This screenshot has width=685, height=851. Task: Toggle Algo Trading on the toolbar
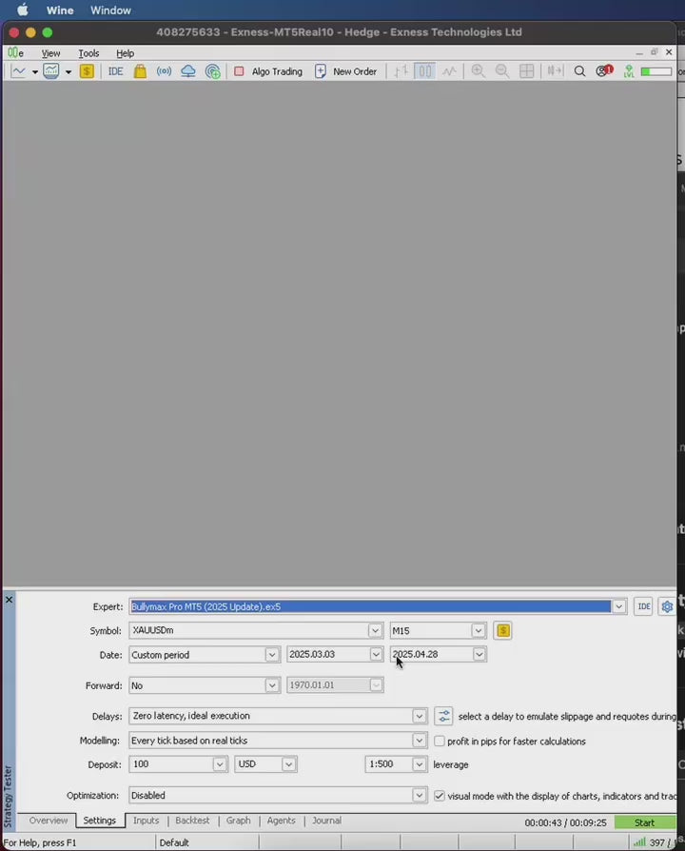click(x=267, y=71)
